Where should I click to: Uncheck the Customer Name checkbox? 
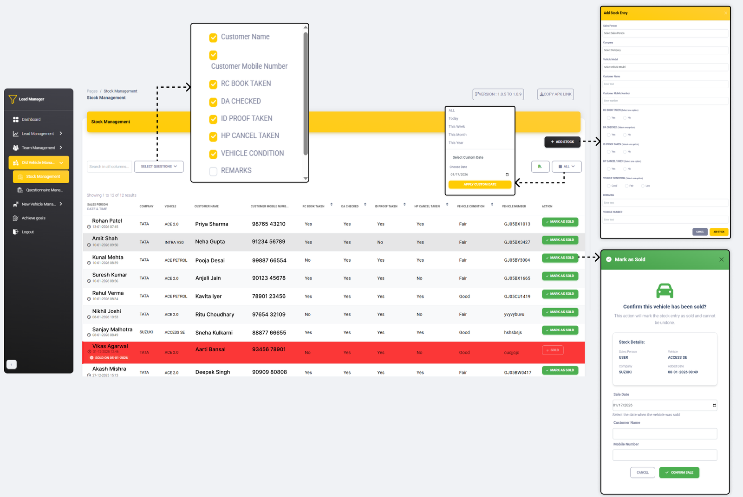[213, 38]
